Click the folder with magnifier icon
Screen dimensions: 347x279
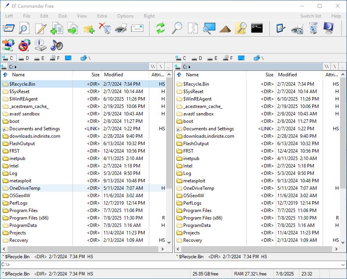[241, 28]
